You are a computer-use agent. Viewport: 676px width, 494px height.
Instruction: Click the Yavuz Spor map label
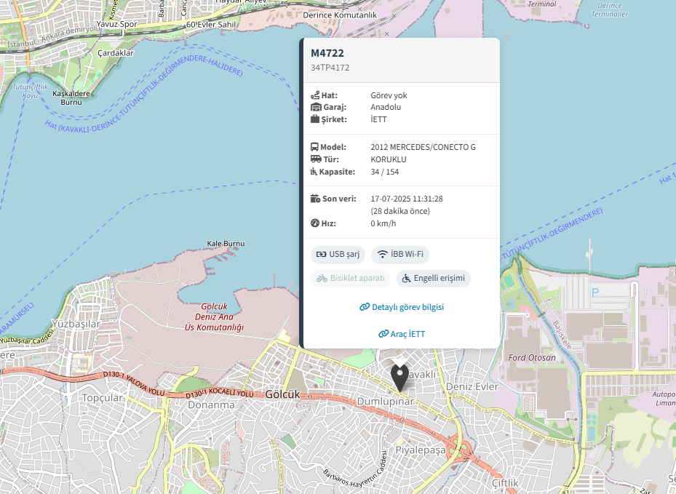coord(116,24)
